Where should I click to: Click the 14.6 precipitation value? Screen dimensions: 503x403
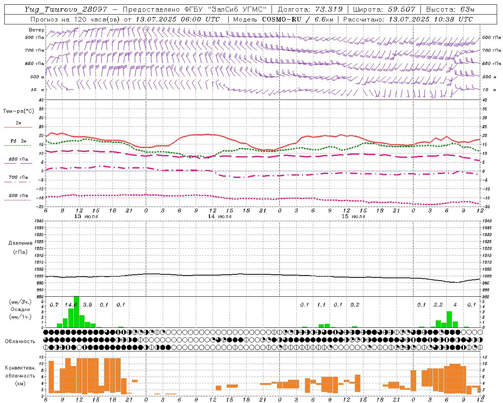(71, 305)
